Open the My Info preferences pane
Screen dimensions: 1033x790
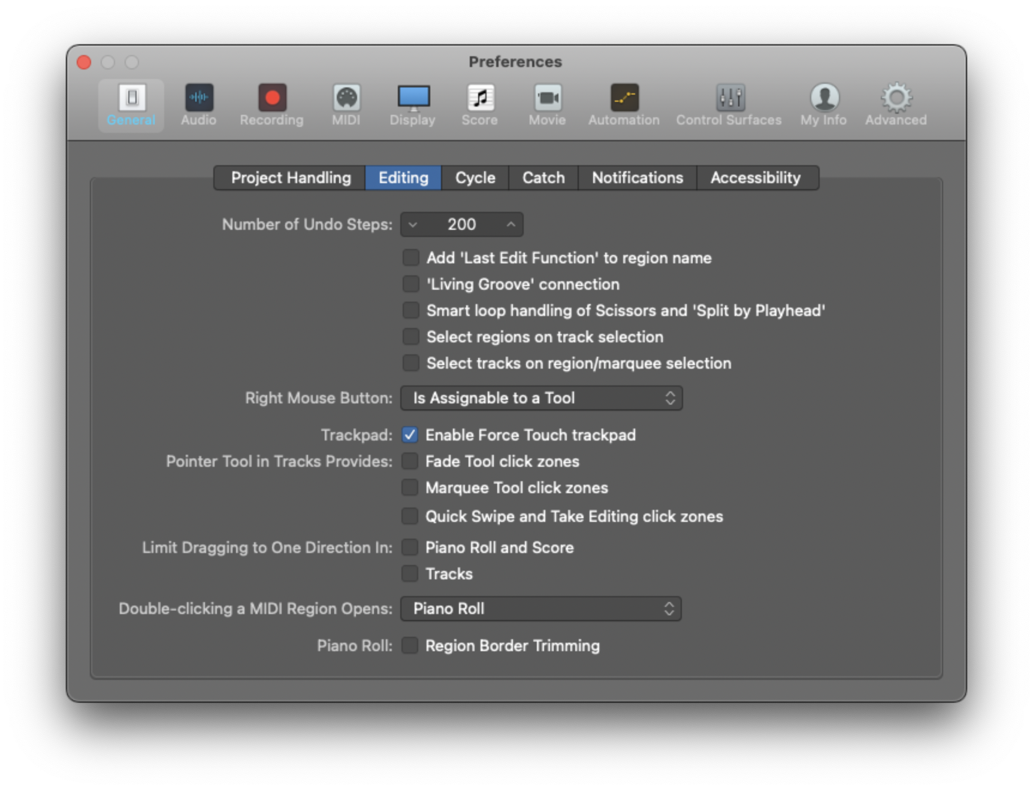(x=824, y=105)
